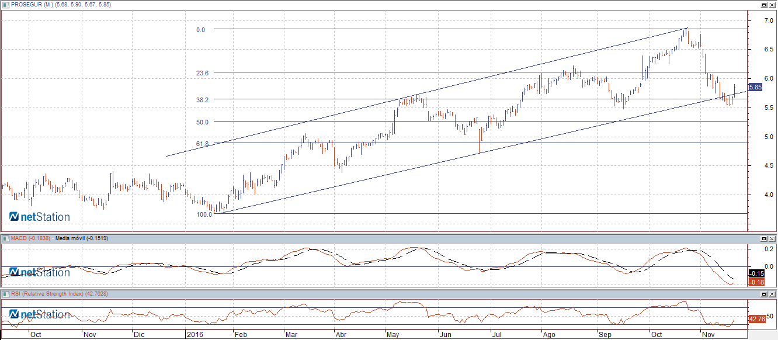Maximize the MACD indicator panel
This screenshot has width=778, height=340.
click(764, 238)
